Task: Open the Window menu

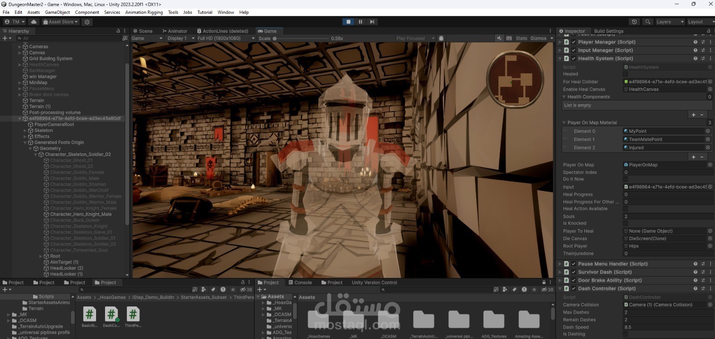Action: [x=226, y=12]
